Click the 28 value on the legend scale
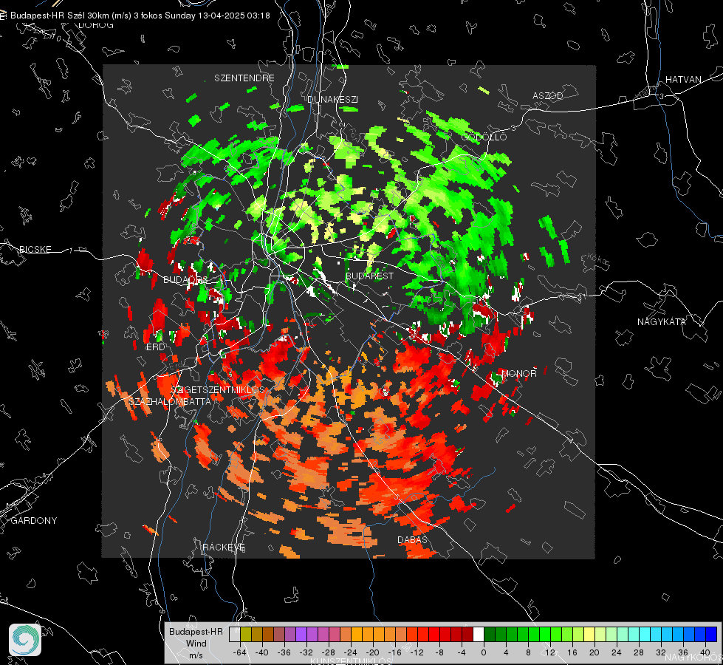The height and width of the screenshot is (665, 723). pos(638,652)
